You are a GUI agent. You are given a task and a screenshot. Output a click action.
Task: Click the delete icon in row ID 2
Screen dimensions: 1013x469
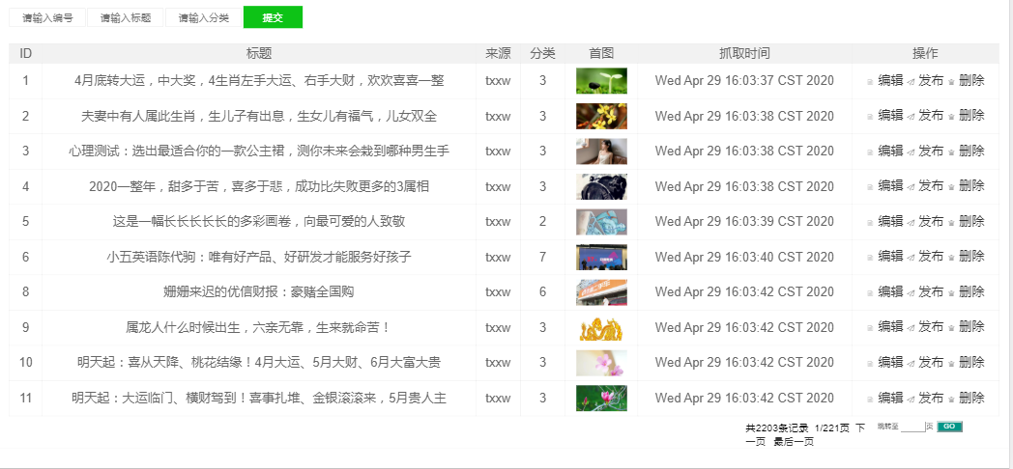(951, 116)
